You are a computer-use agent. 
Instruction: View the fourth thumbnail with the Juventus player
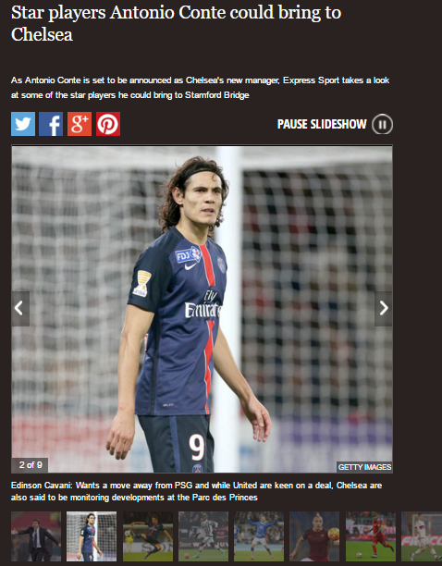coord(203,536)
